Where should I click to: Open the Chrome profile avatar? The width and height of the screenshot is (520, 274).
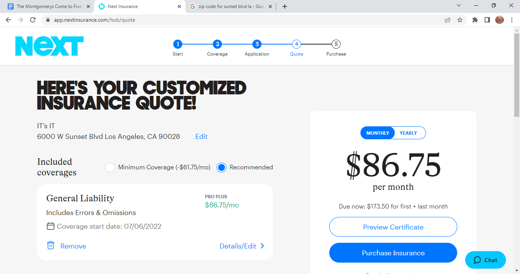click(499, 20)
